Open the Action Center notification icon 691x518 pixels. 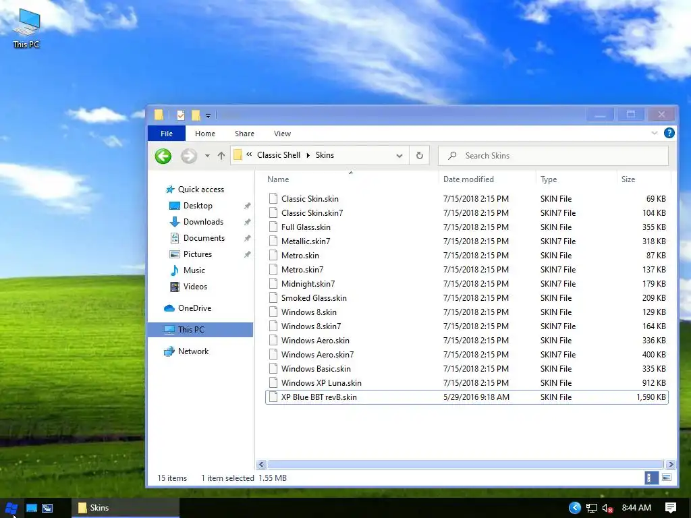(671, 508)
